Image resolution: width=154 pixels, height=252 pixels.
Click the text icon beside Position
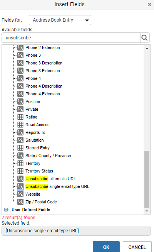click(x=20, y=101)
